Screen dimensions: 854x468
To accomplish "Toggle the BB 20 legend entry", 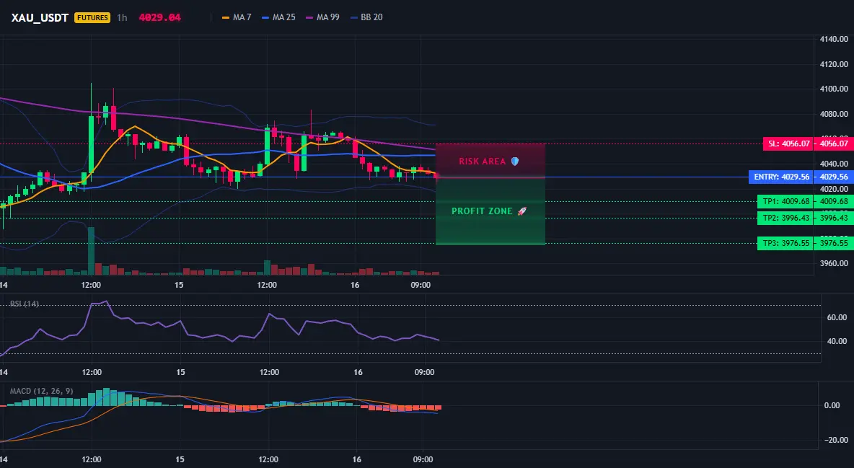I will (366, 17).
